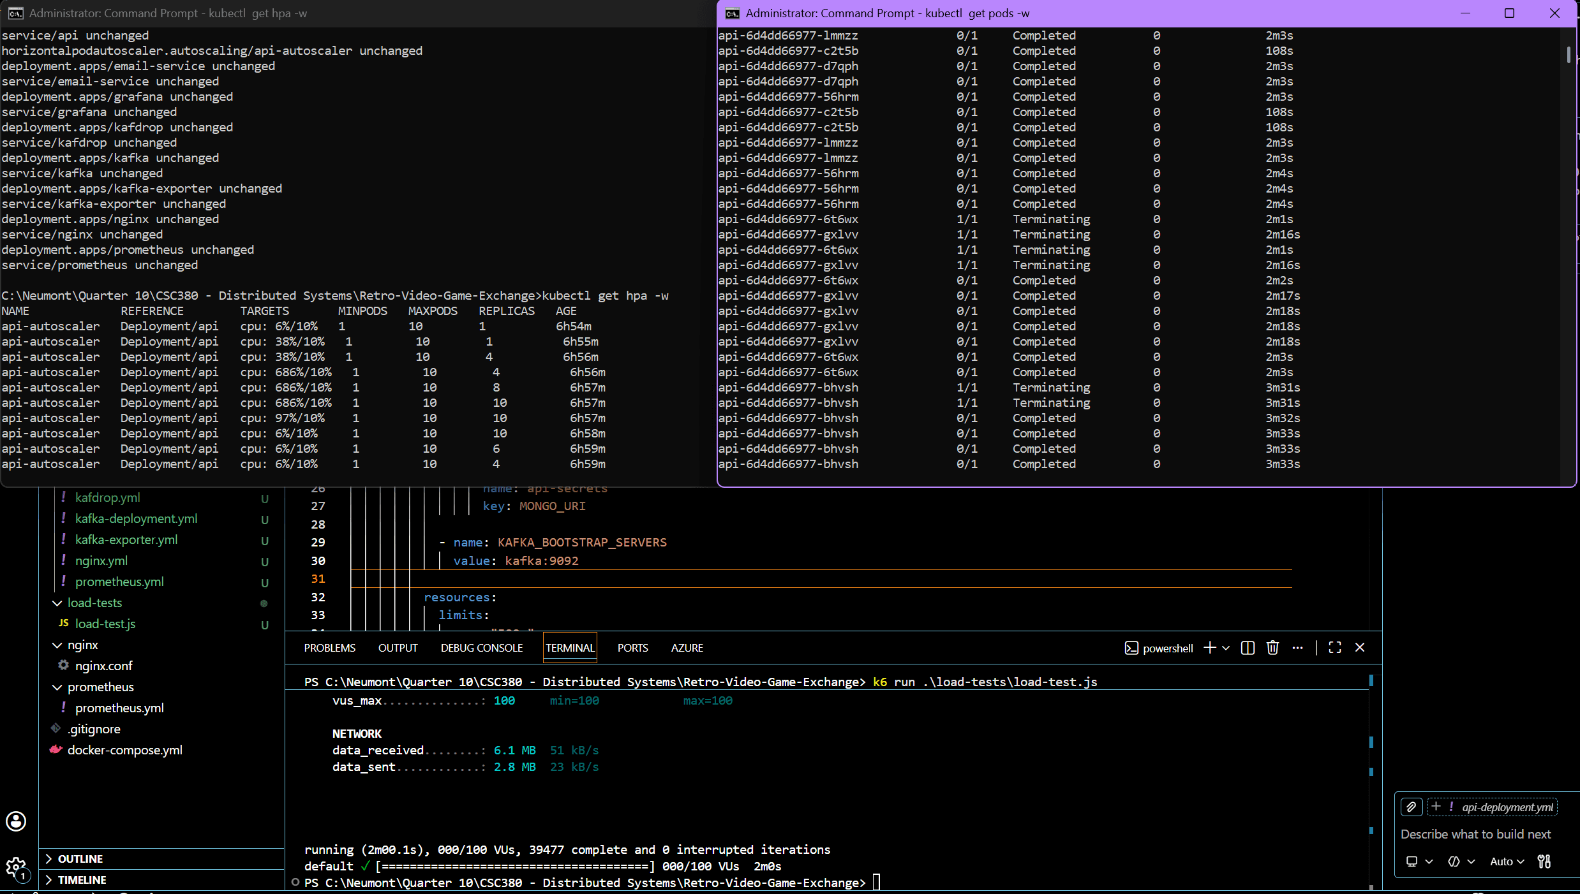
Task: Open terminal panel more actions ellipsis
Action: pos(1297,648)
